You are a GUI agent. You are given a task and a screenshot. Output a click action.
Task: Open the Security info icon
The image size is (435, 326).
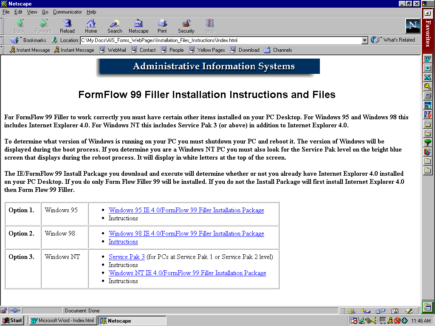(186, 25)
